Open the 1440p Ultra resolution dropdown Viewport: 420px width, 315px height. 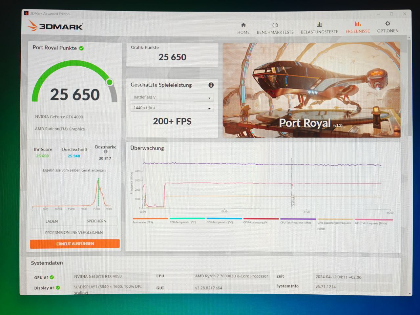coord(172,108)
